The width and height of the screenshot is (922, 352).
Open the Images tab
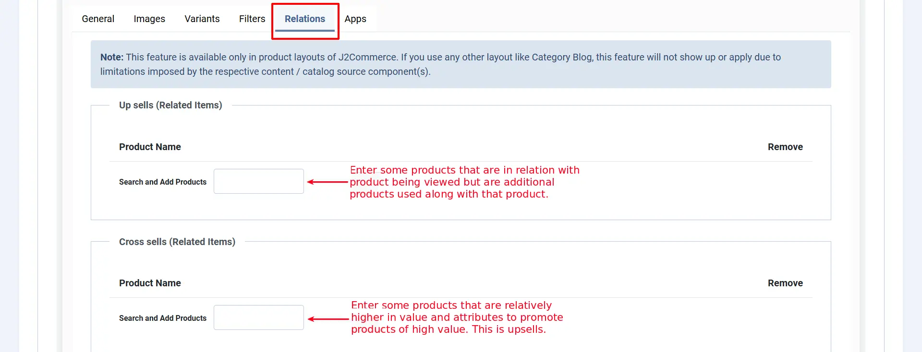tap(149, 19)
